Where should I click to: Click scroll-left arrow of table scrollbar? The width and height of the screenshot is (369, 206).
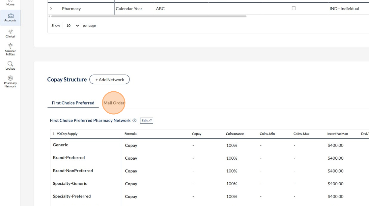click(x=49, y=16)
